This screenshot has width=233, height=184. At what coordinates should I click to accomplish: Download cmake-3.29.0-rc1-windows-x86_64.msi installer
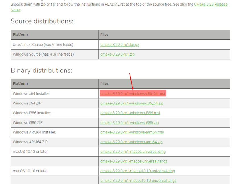click(132, 94)
